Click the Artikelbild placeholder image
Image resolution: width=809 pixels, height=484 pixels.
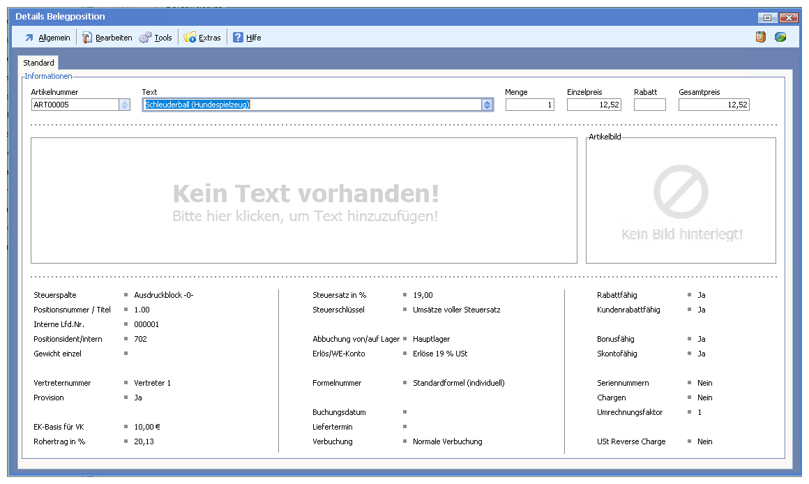pos(681,201)
